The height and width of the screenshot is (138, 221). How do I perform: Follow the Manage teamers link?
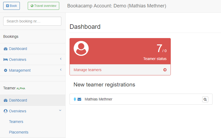(88, 70)
